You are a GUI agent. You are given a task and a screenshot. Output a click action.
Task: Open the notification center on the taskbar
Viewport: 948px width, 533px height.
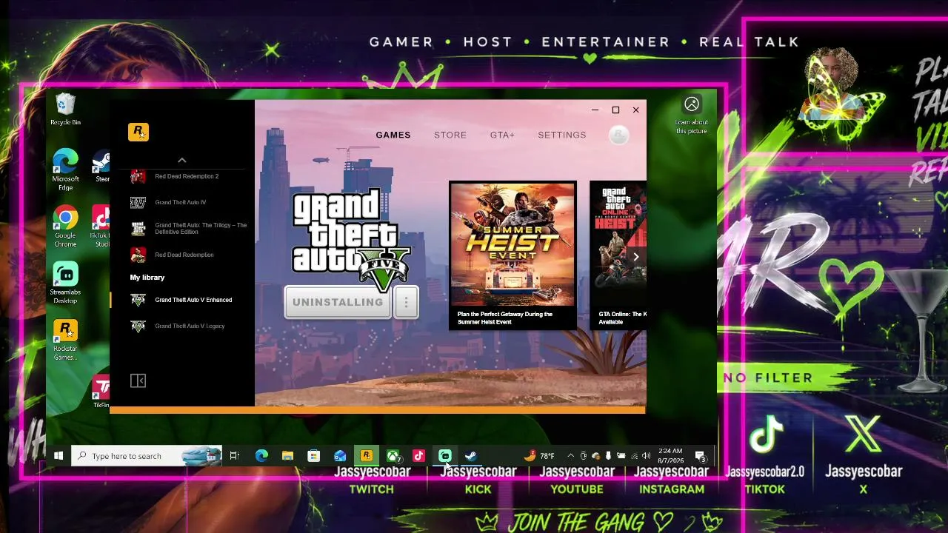click(x=701, y=456)
